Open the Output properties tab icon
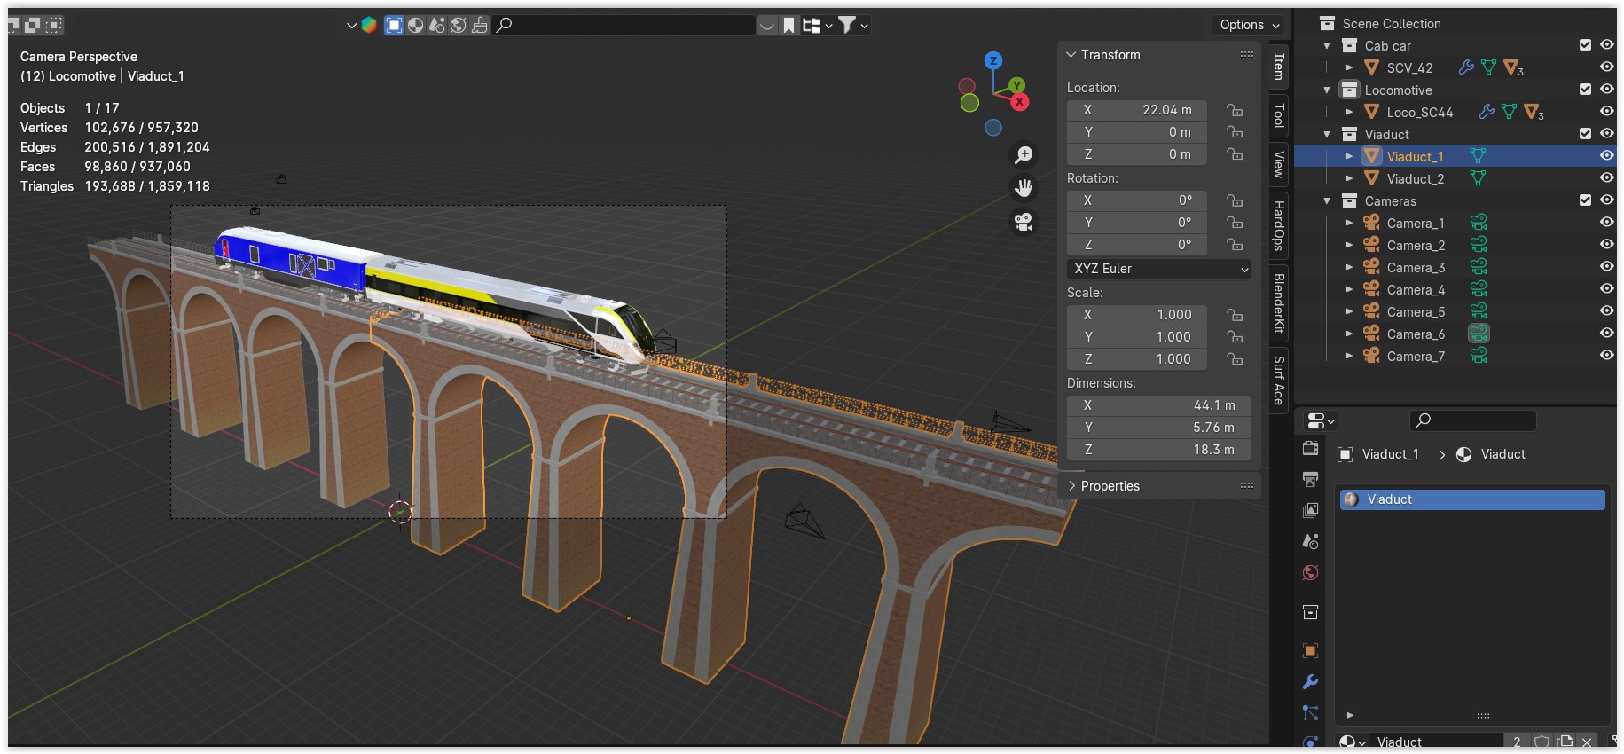Screen dimensions: 1624x754 [x=1310, y=479]
